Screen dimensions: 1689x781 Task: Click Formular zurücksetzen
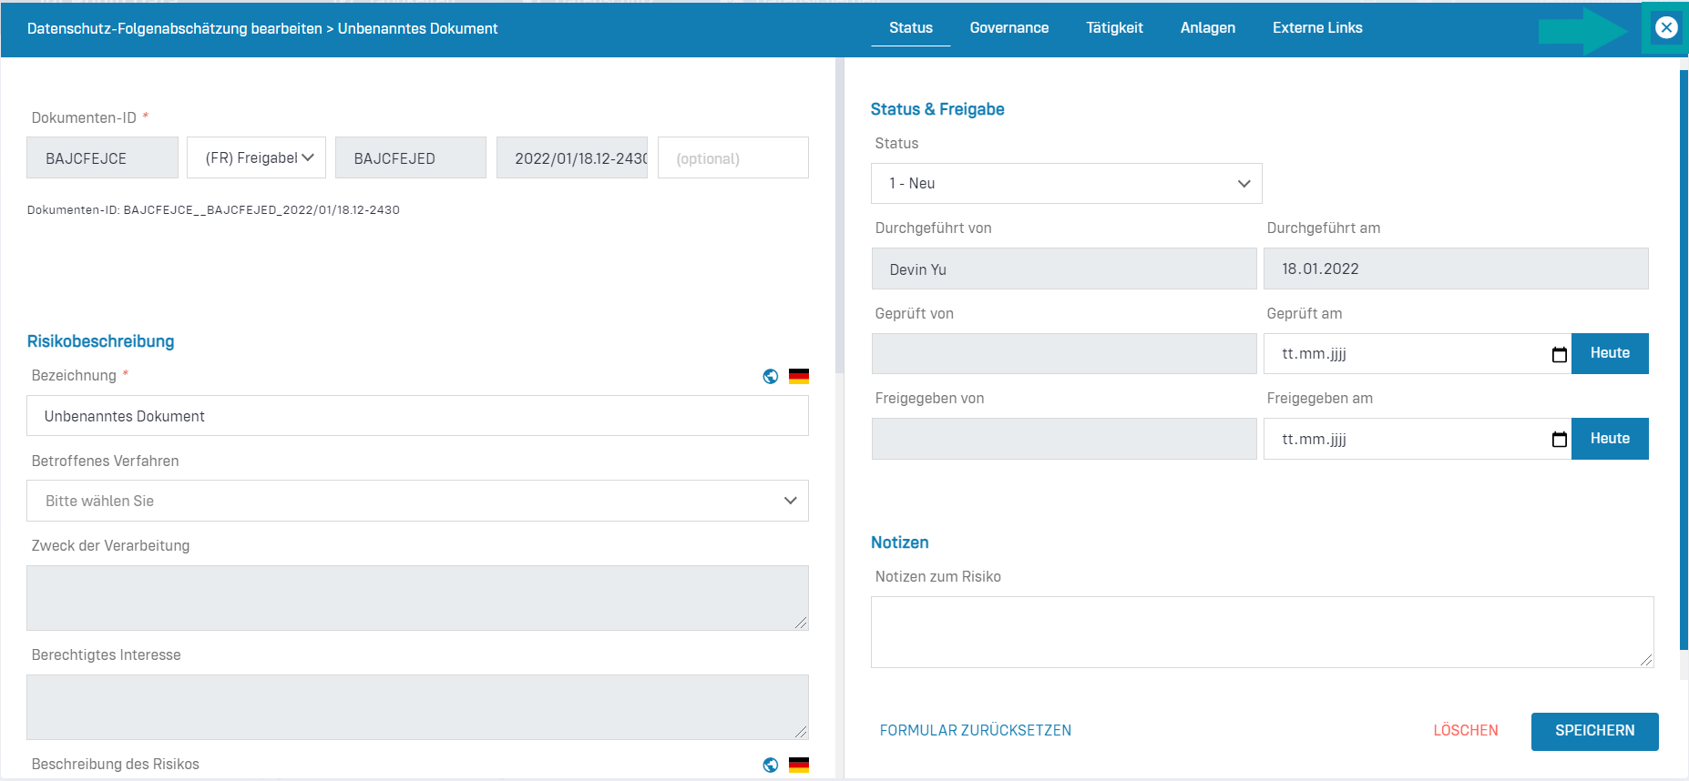coord(975,731)
